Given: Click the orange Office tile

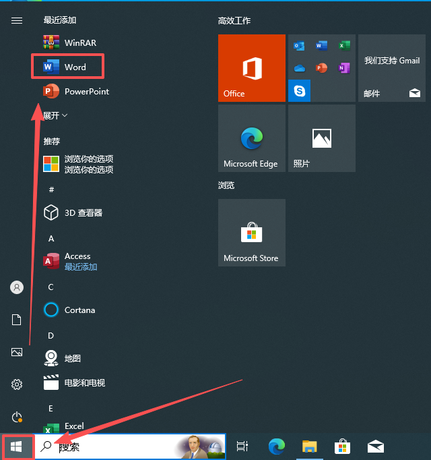Looking at the screenshot, I should coord(252,68).
